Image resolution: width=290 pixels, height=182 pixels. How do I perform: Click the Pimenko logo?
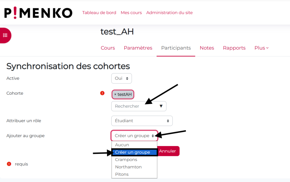pos(38,13)
